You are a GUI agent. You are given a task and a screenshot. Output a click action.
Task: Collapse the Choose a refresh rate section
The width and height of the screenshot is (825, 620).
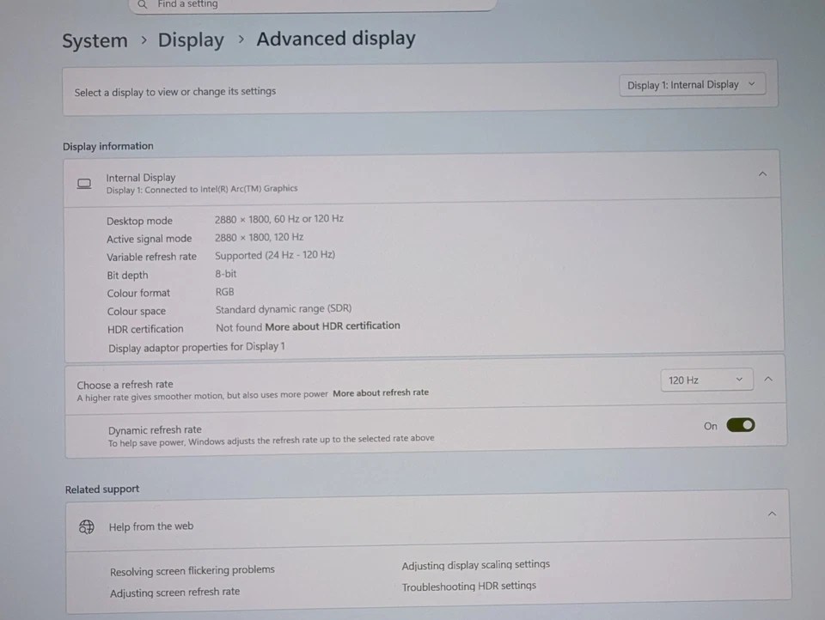pos(768,379)
